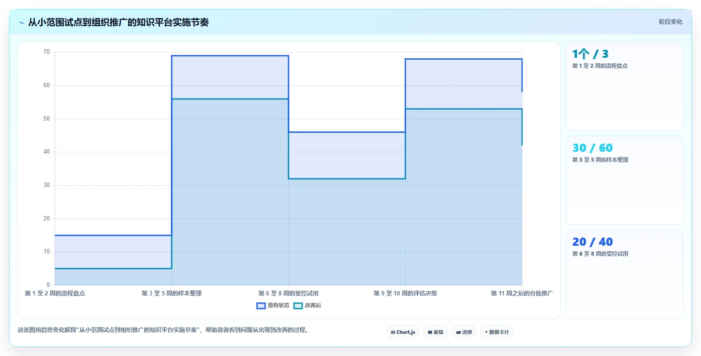The width and height of the screenshot is (701, 356).
Task: Open the 30 / 60 data card
Action: click(624, 180)
